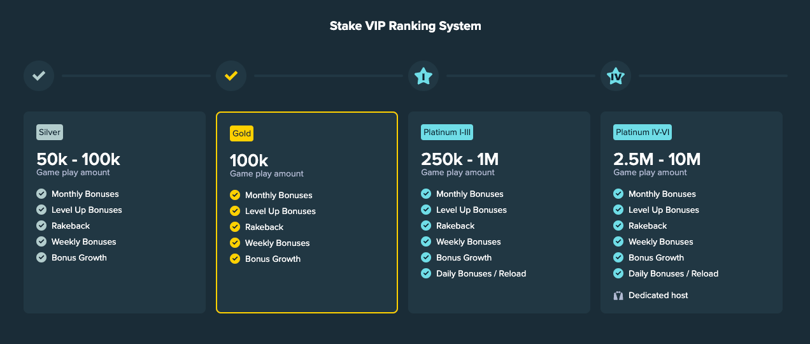The height and width of the screenshot is (344, 810).
Task: Click Platinum IV-VI Bonus Growth check icon
Action: pyautogui.click(x=618, y=257)
